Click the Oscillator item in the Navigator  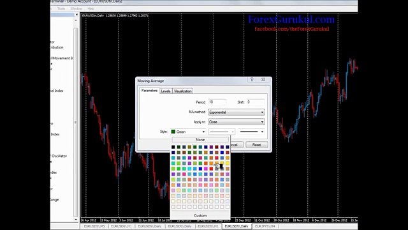point(59,156)
